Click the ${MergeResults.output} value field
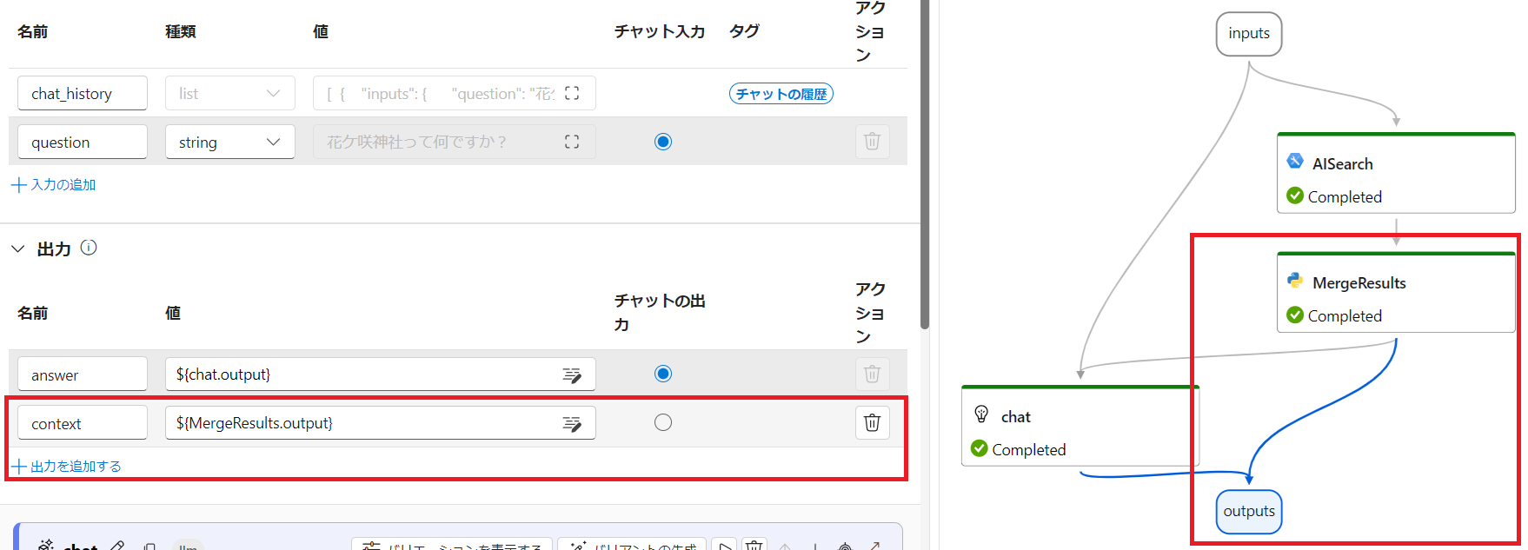 381,423
